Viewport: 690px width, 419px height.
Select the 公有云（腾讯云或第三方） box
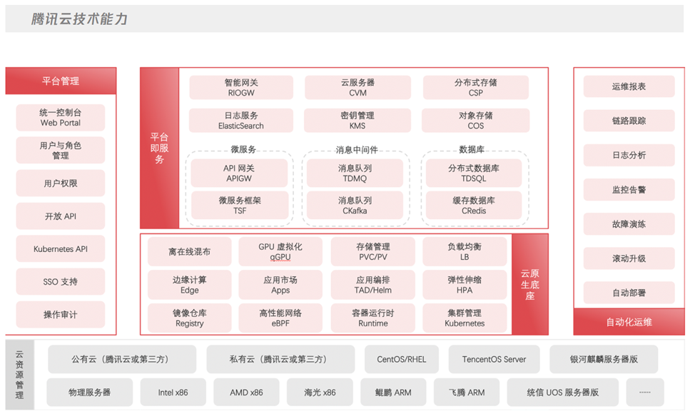point(122,360)
